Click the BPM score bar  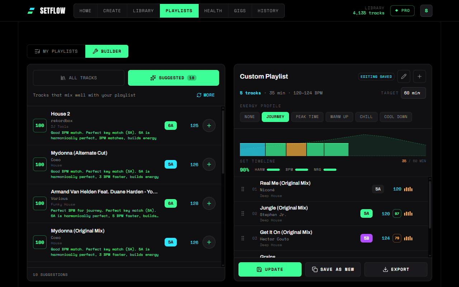click(302, 170)
